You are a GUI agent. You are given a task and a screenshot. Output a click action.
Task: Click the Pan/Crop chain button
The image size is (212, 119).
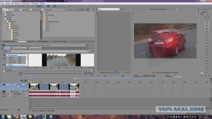coord(7,48)
